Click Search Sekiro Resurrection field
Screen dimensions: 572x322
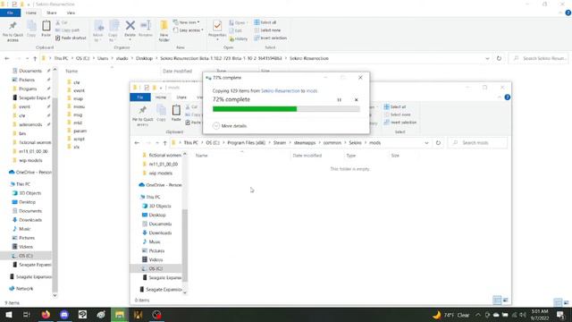(540, 58)
